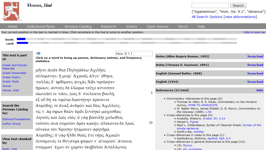Screen dimensions: 266x150
Task: Open the Open Source menu item
Action: [158, 27]
